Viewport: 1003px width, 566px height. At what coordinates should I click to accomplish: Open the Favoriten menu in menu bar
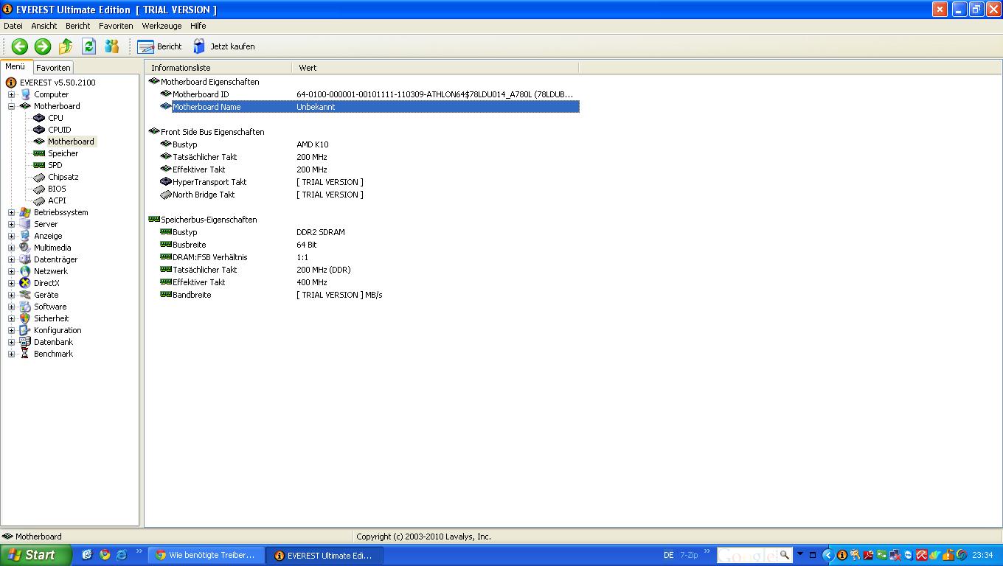click(116, 26)
